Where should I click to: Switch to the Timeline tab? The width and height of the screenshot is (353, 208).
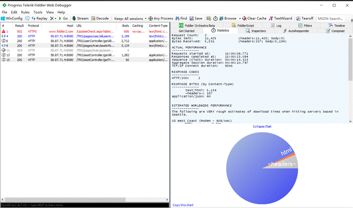point(337,26)
